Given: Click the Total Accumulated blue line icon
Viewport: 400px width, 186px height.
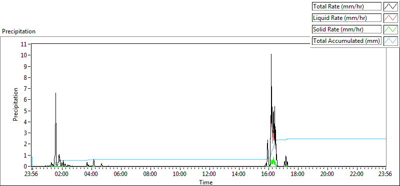Looking at the screenshot, I should tap(390, 41).
